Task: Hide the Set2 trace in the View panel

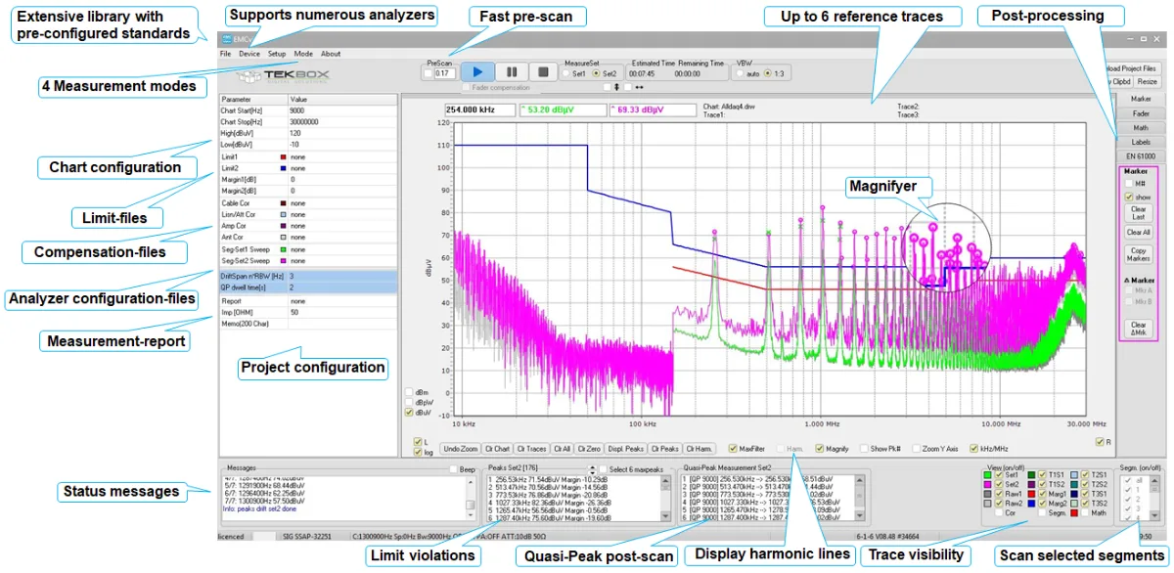Action: [x=999, y=484]
